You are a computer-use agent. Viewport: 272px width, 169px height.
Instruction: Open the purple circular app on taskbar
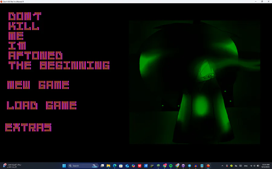[x=183, y=166]
